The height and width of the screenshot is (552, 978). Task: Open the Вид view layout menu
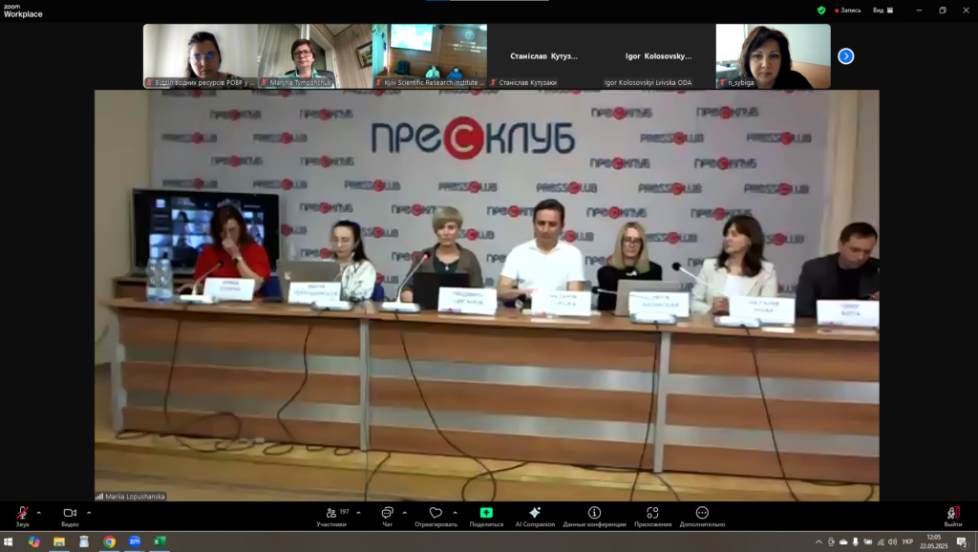pyautogui.click(x=883, y=11)
